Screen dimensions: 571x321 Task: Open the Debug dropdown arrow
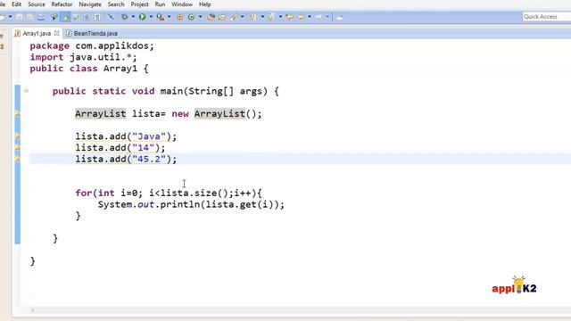point(133,17)
